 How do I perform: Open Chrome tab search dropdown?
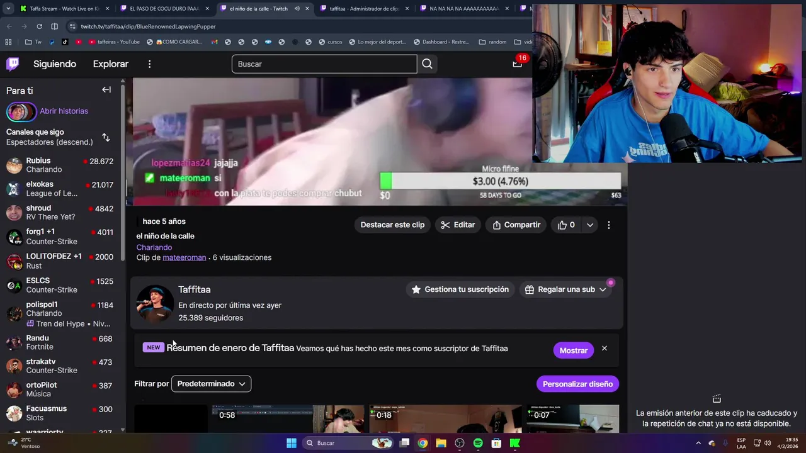9,9
